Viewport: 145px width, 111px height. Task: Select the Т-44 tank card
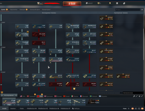click(x=22, y=84)
